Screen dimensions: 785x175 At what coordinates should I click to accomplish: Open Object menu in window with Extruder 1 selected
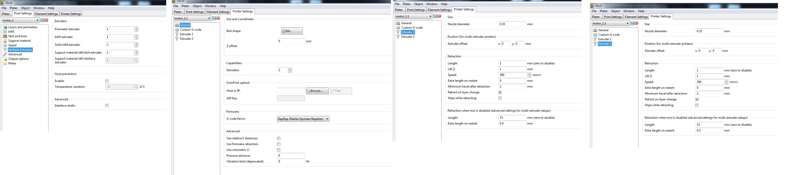419,4
